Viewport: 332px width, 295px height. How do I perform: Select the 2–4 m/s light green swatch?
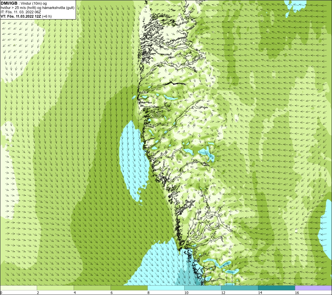pyautogui.click(x=55, y=288)
